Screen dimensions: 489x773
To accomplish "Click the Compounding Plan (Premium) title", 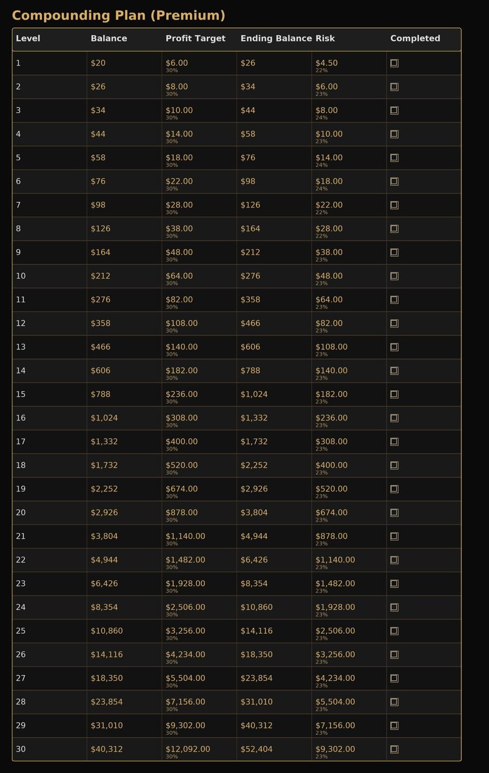I will [x=118, y=15].
